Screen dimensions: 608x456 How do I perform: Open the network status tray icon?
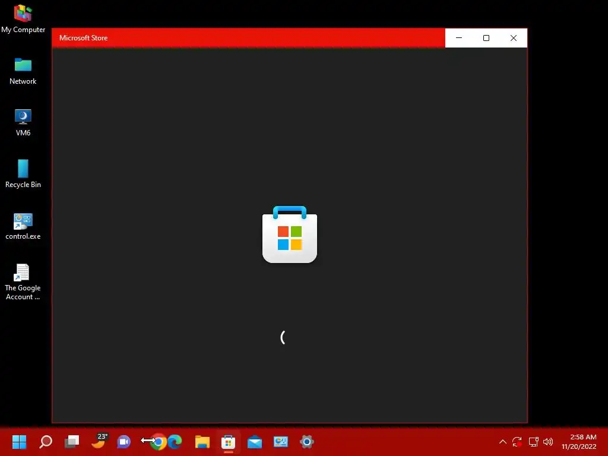coord(534,442)
